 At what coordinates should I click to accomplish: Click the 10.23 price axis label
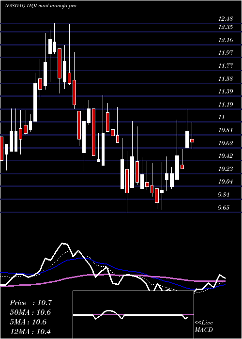[226, 169]
